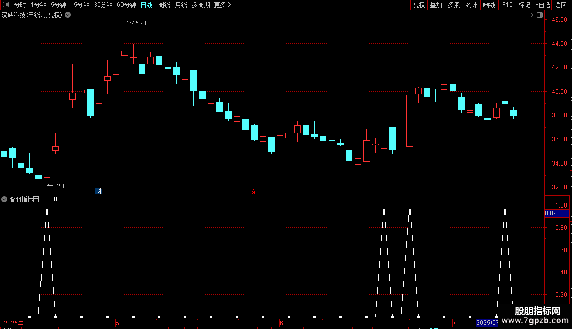Viewport: 572px width, 329px height.
Task: Toggle the side panel icon near price axis
Action: click(540, 15)
